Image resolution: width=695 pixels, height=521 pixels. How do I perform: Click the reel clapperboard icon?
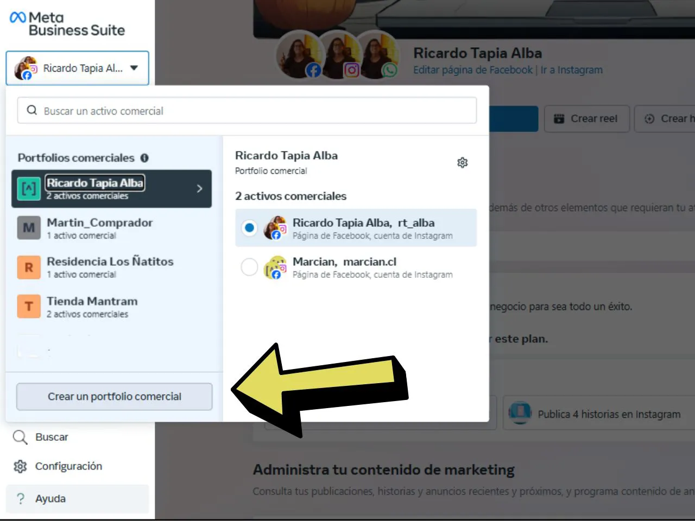(559, 119)
